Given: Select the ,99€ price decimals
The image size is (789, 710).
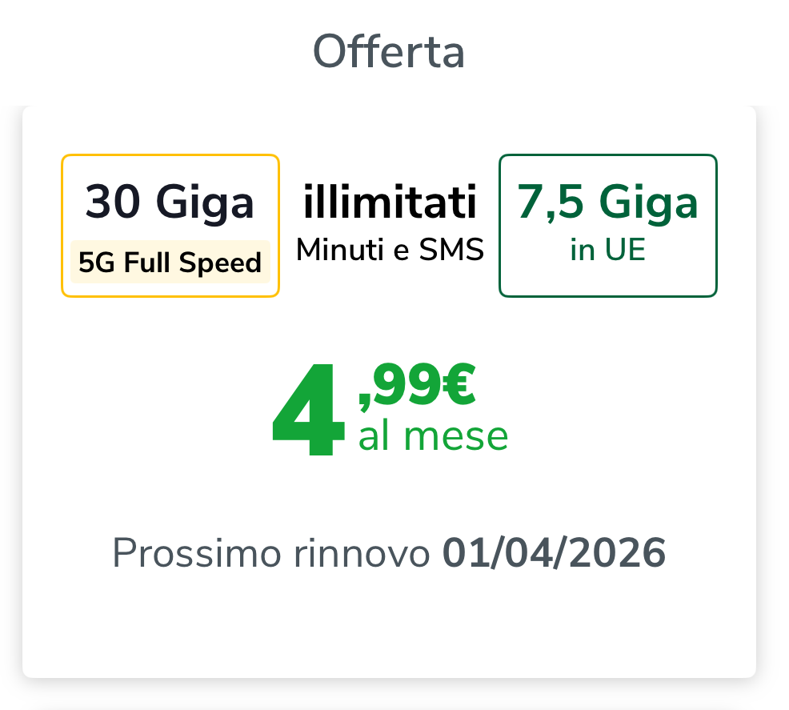Looking at the screenshot, I should tap(417, 386).
